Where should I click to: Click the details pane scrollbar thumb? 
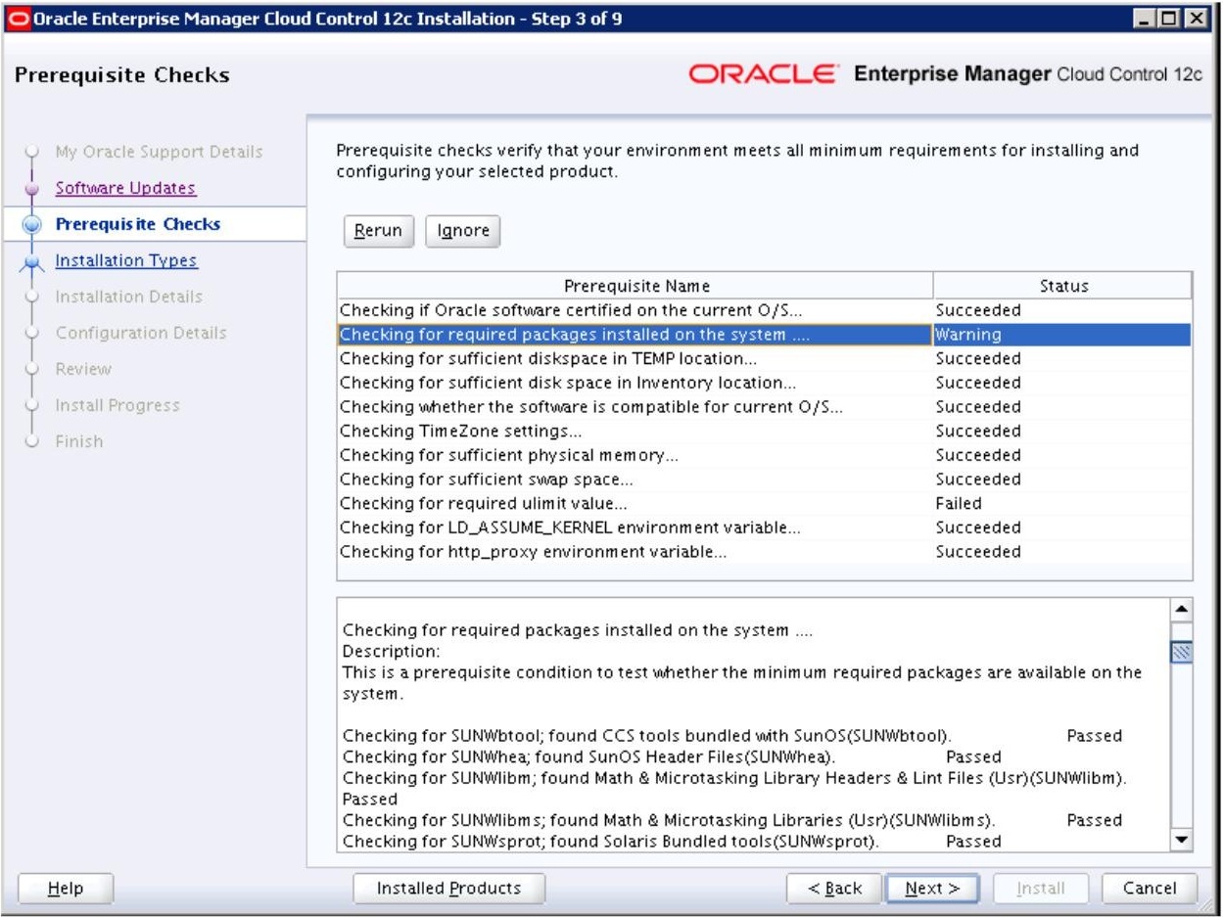(x=1183, y=653)
